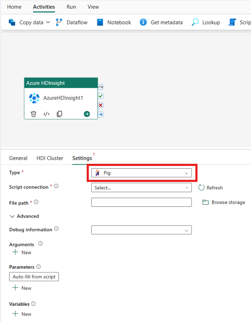Add a New argument
251x322 pixels.
pos(22,252)
